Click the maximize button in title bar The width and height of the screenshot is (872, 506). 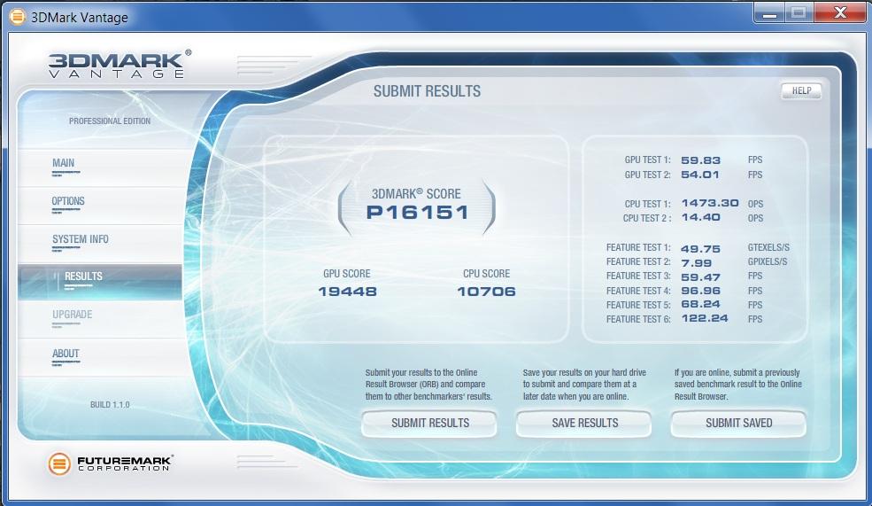799,12
